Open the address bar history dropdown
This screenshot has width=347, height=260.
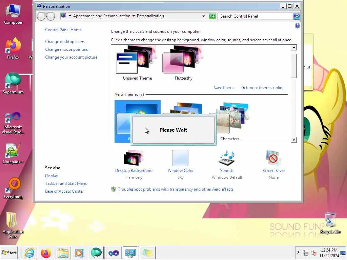pyautogui.click(x=204, y=16)
